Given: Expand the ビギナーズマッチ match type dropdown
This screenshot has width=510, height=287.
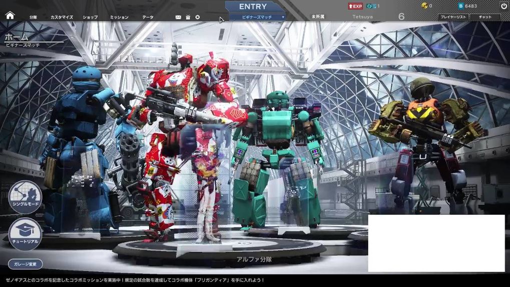Looking at the screenshot, I should pos(257,17).
